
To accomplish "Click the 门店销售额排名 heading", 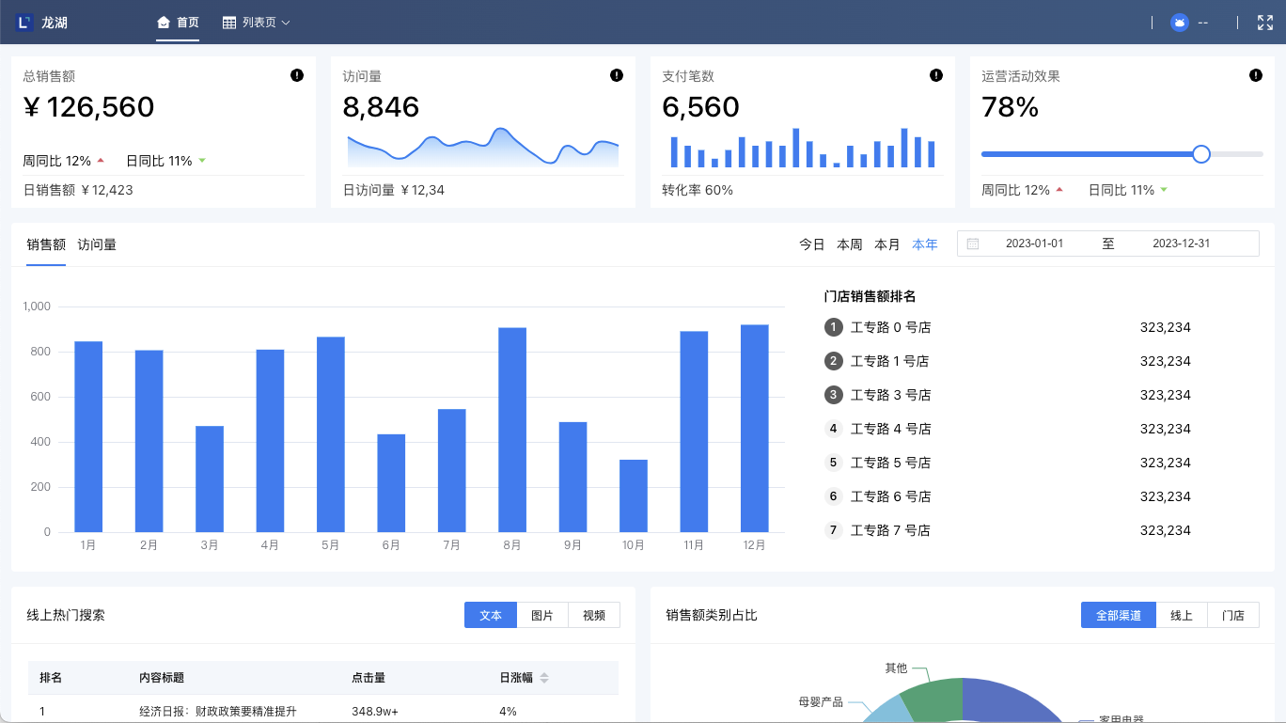I will pos(870,296).
